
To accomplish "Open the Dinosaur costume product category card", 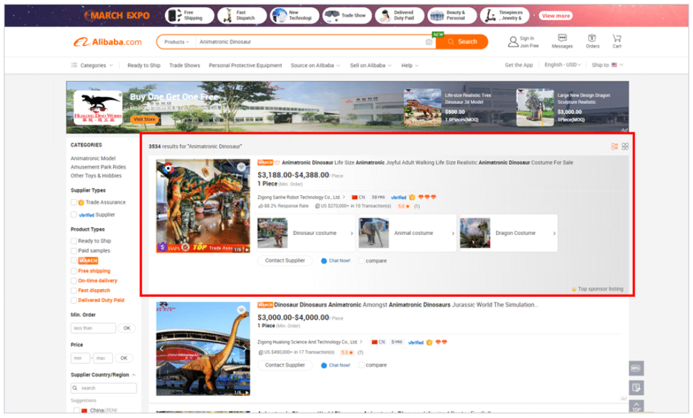I will (x=307, y=233).
